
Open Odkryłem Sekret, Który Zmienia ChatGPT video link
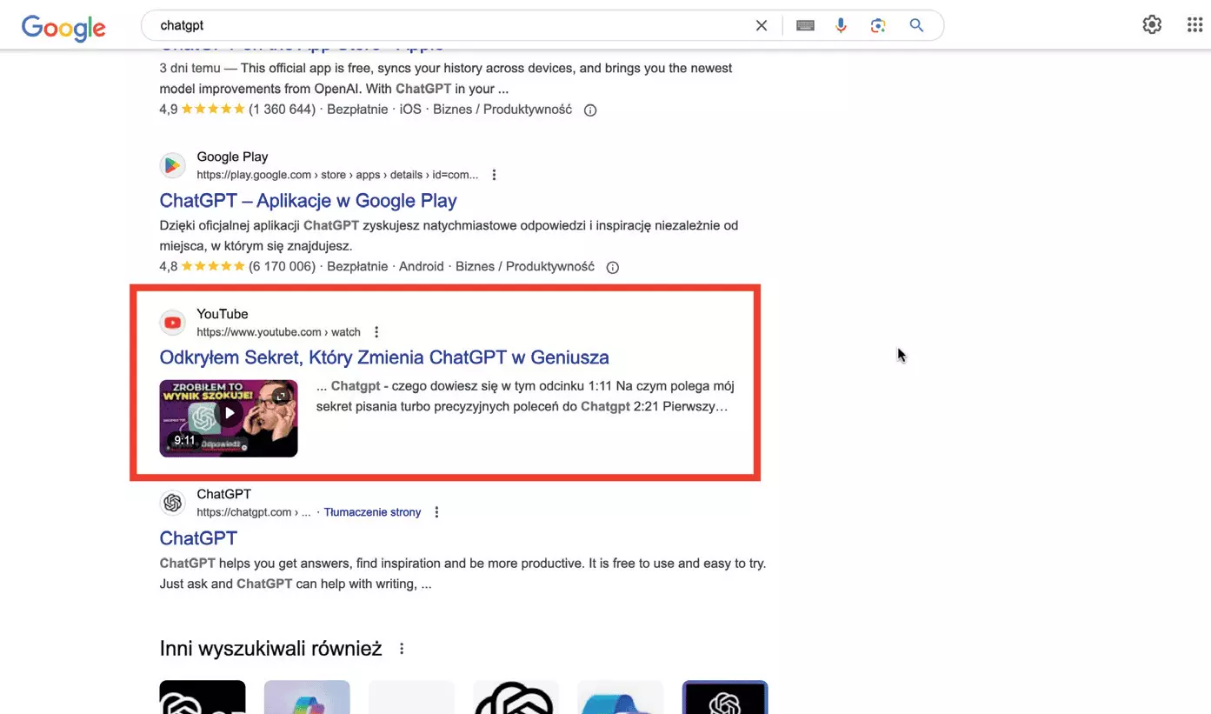[384, 357]
